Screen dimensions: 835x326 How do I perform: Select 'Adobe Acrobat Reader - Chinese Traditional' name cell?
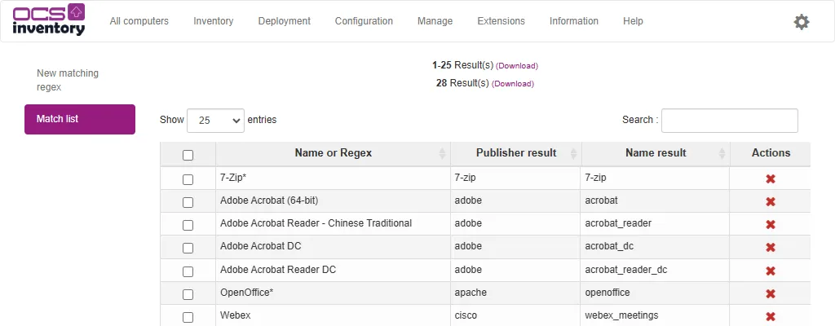click(x=333, y=224)
